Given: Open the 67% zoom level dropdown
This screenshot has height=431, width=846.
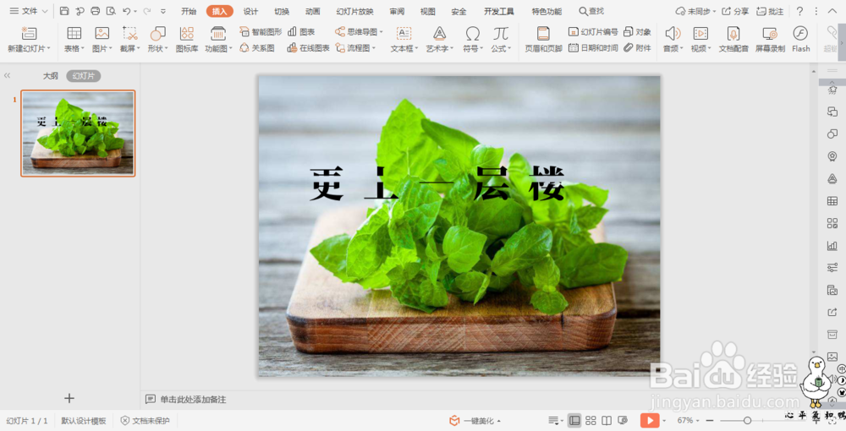Looking at the screenshot, I should click(x=688, y=420).
